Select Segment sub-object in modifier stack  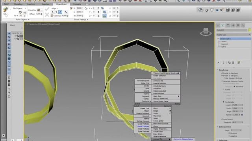225,44
